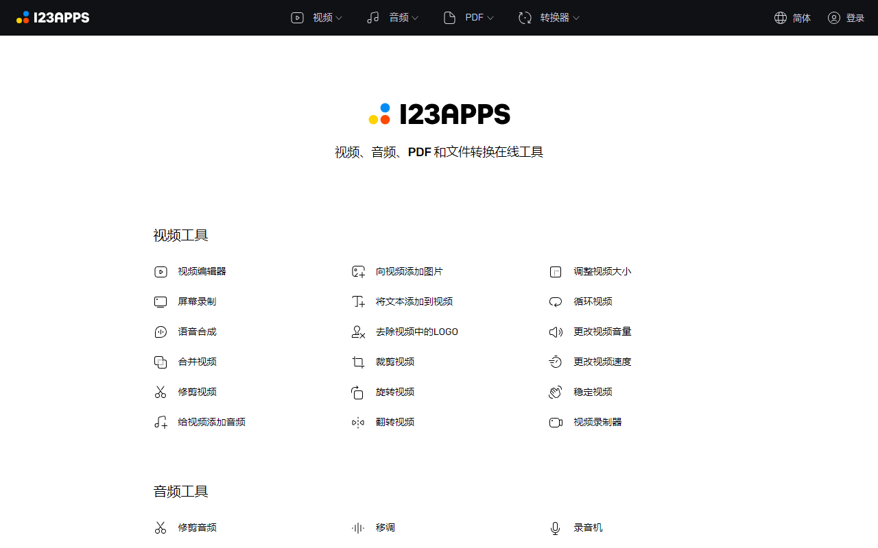Screen dimensions: 878x548
Task: Expand the 转换器 dropdown in top navigation
Action: coord(549,18)
